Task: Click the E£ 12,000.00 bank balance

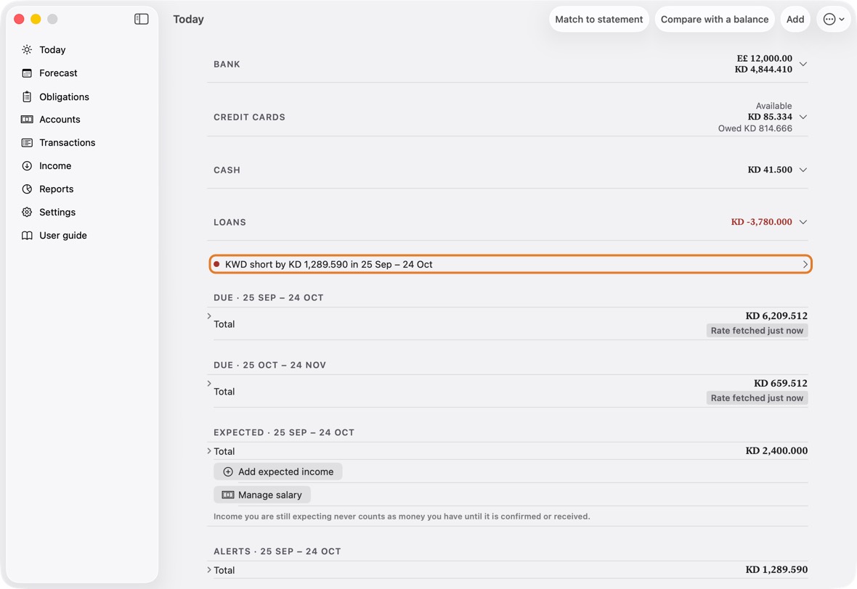Action: click(764, 59)
